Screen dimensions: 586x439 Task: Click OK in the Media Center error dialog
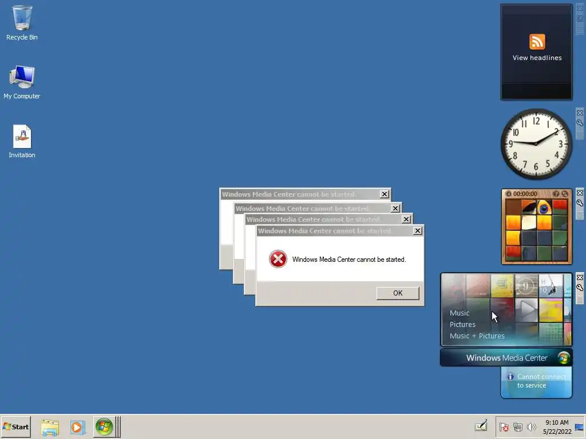tap(398, 293)
